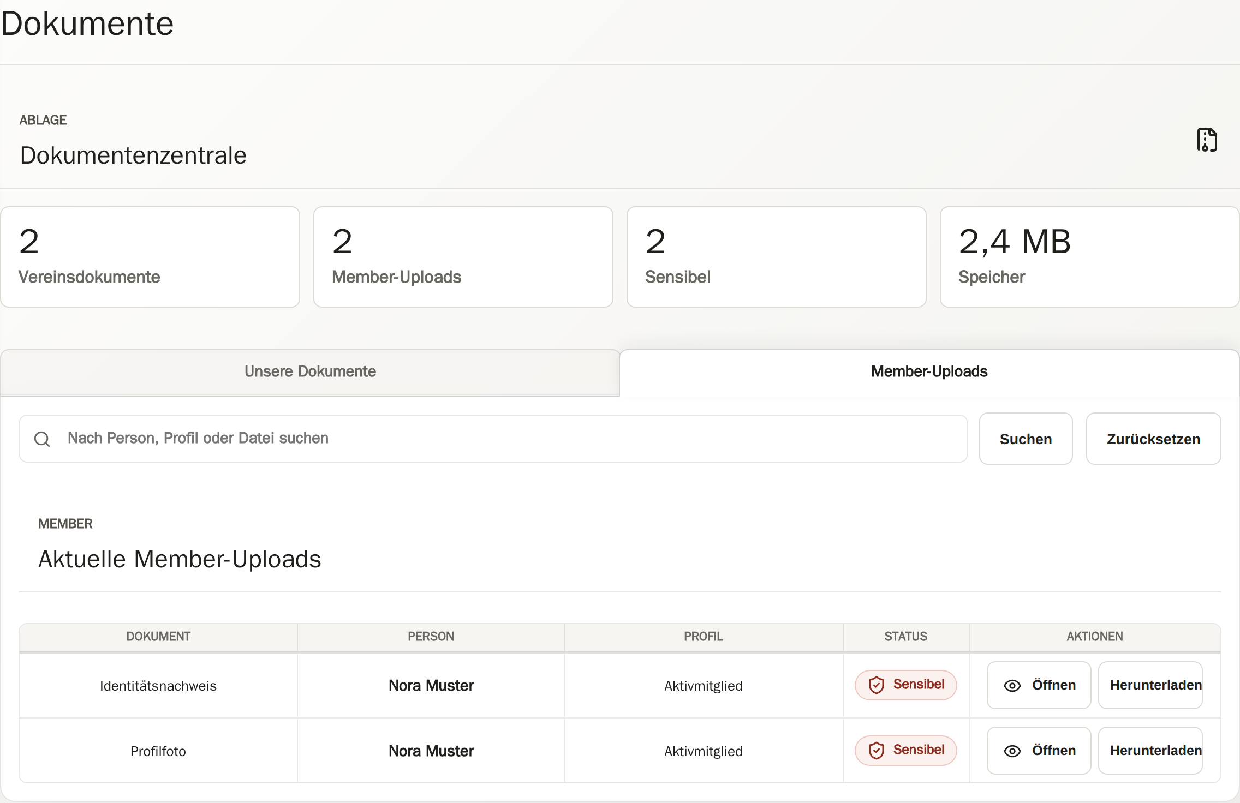Open the Profilfoto document
The image size is (1240, 803).
(x=1039, y=751)
